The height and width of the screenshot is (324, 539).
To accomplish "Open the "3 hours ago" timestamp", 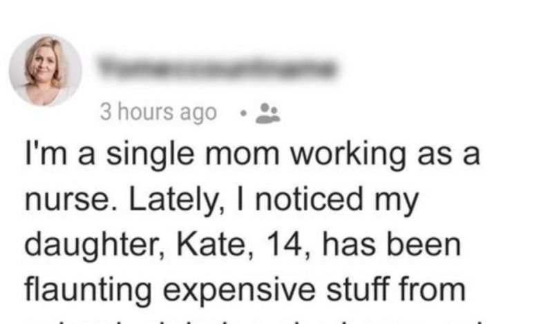I will click(x=158, y=112).
